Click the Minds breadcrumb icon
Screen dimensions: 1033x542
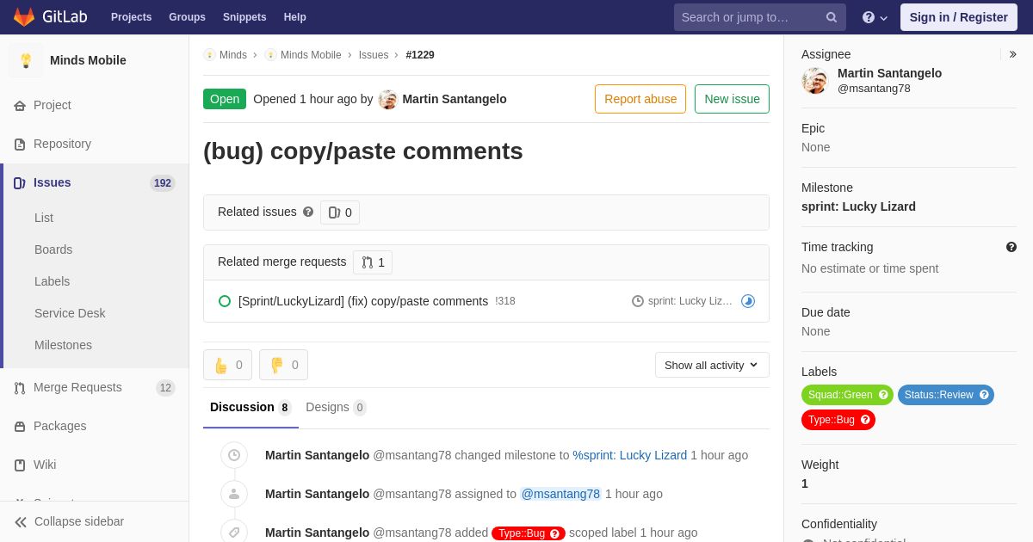pos(209,55)
